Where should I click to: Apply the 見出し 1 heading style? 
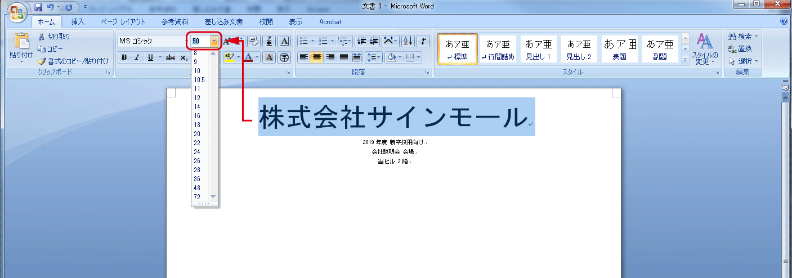[x=539, y=49]
